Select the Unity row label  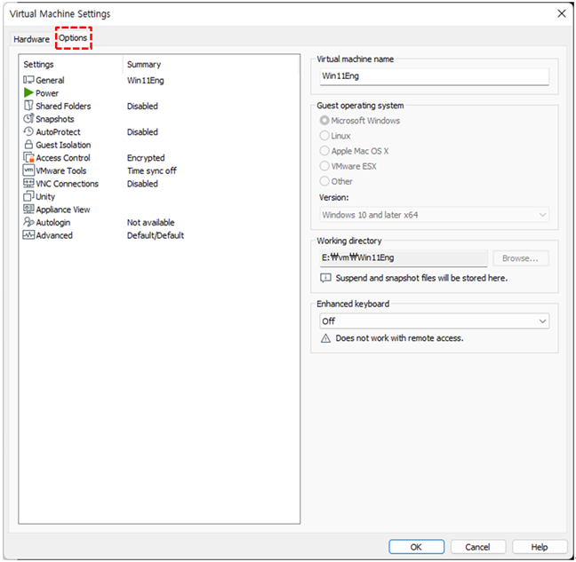coord(45,196)
